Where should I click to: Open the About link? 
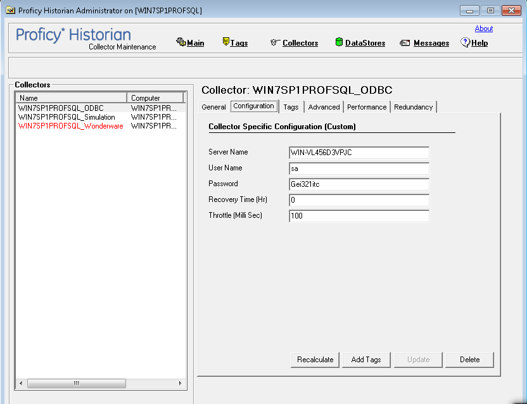484,28
